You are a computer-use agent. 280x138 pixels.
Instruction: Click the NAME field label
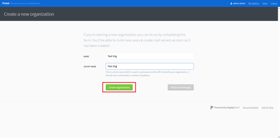(86, 56)
